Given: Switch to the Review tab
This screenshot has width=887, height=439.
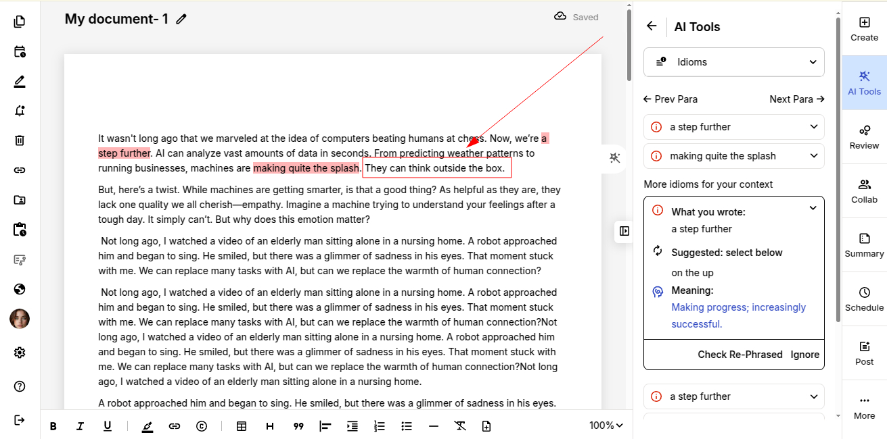Looking at the screenshot, I should pyautogui.click(x=864, y=137).
